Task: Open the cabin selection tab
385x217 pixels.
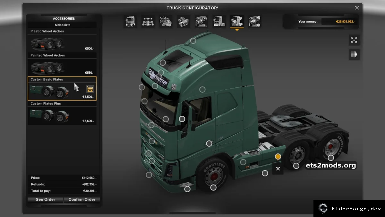Action: (130, 22)
